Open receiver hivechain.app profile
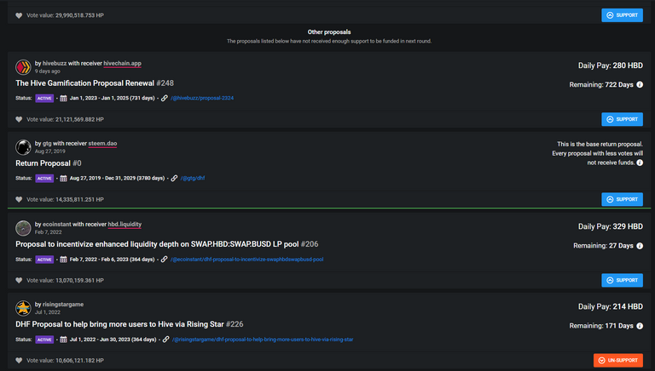Image resolution: width=655 pixels, height=371 pixels. (x=123, y=63)
